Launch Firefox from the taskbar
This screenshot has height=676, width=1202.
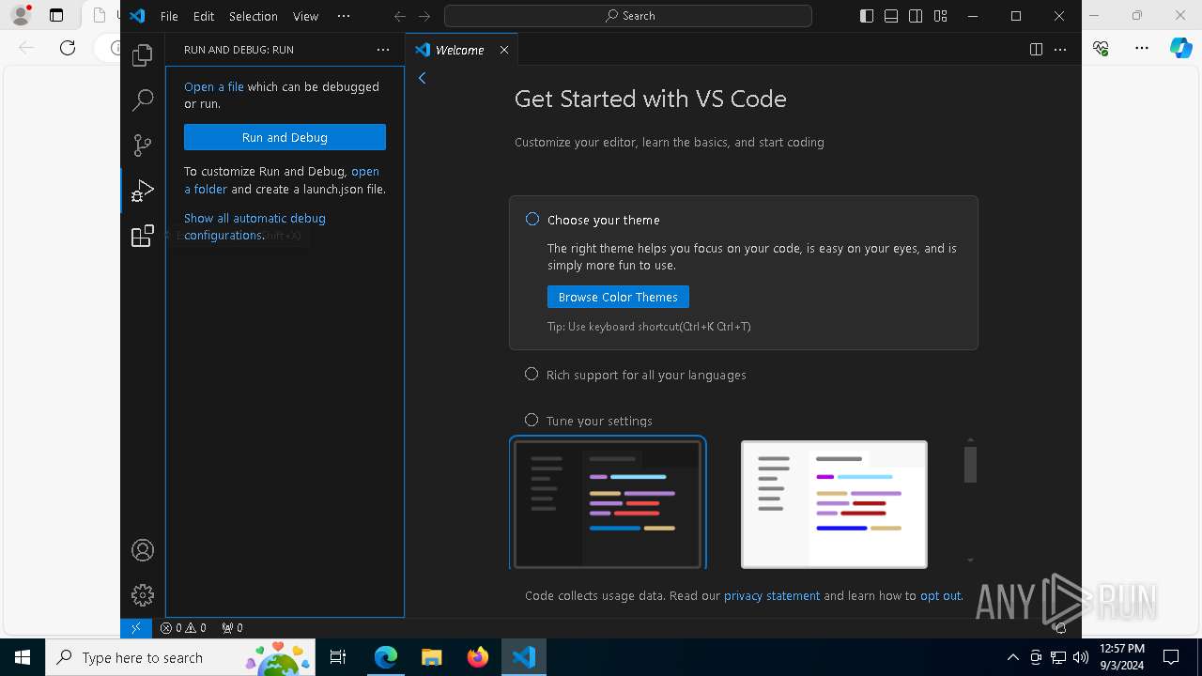(478, 657)
